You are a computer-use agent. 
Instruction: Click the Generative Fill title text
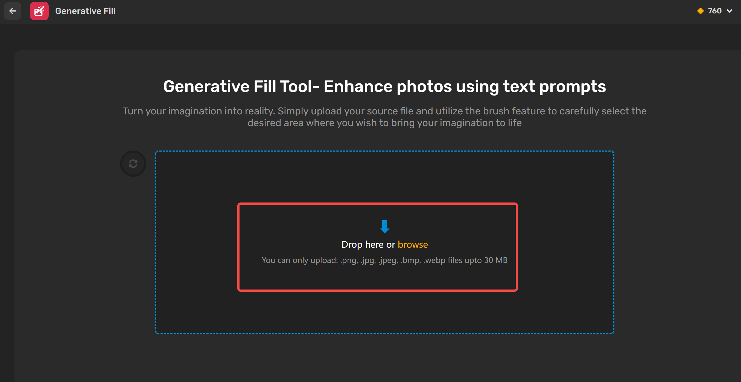[85, 11]
